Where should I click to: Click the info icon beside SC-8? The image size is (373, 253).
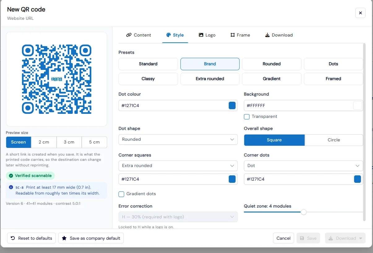pos(11,187)
